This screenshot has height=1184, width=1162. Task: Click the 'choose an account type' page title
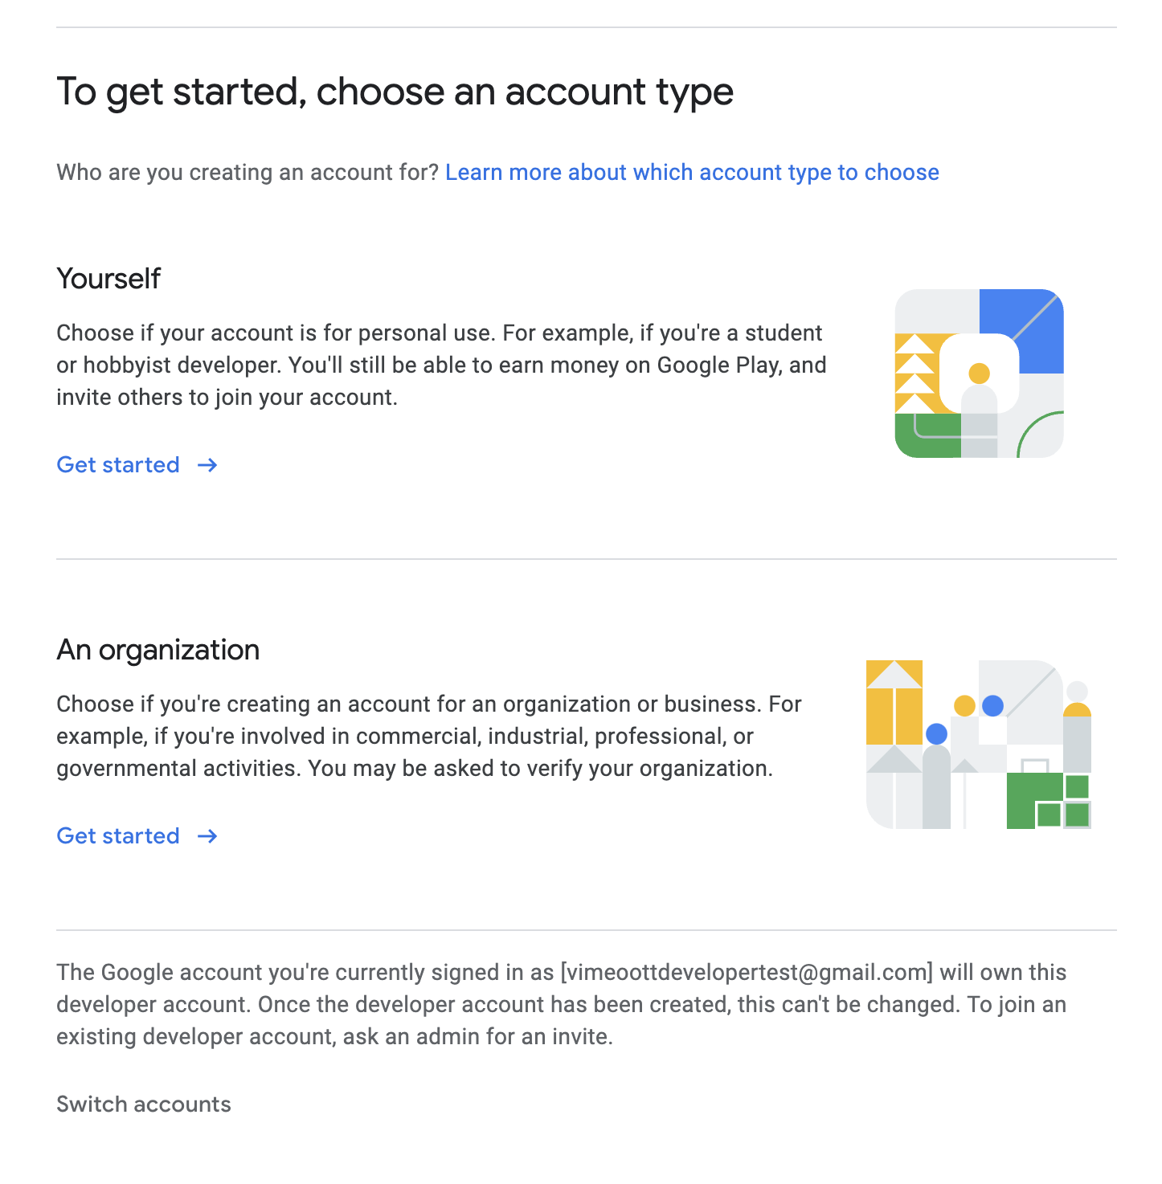pyautogui.click(x=525, y=92)
